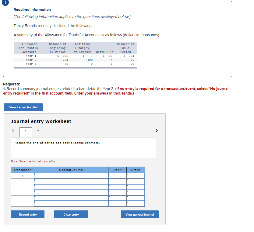Open General Journal account dropdown in row A
This screenshot has width=254, height=232.
click(x=71, y=176)
